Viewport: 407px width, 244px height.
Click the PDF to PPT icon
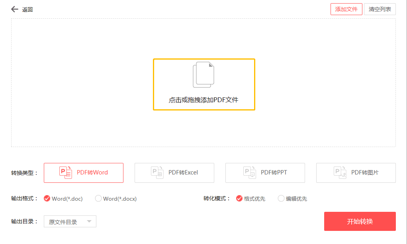250,172
